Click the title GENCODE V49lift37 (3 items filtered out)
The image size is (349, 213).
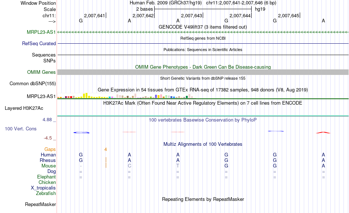[x=203, y=27]
